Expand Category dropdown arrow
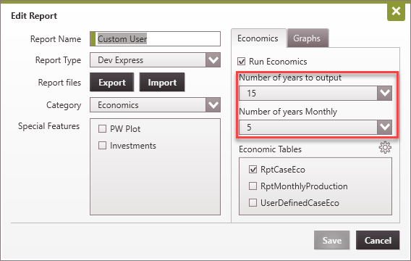 [213, 105]
